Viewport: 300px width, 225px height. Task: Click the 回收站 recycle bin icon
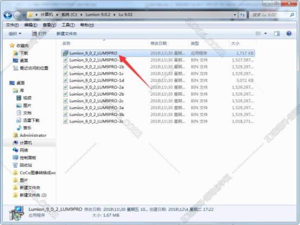tap(15, 165)
